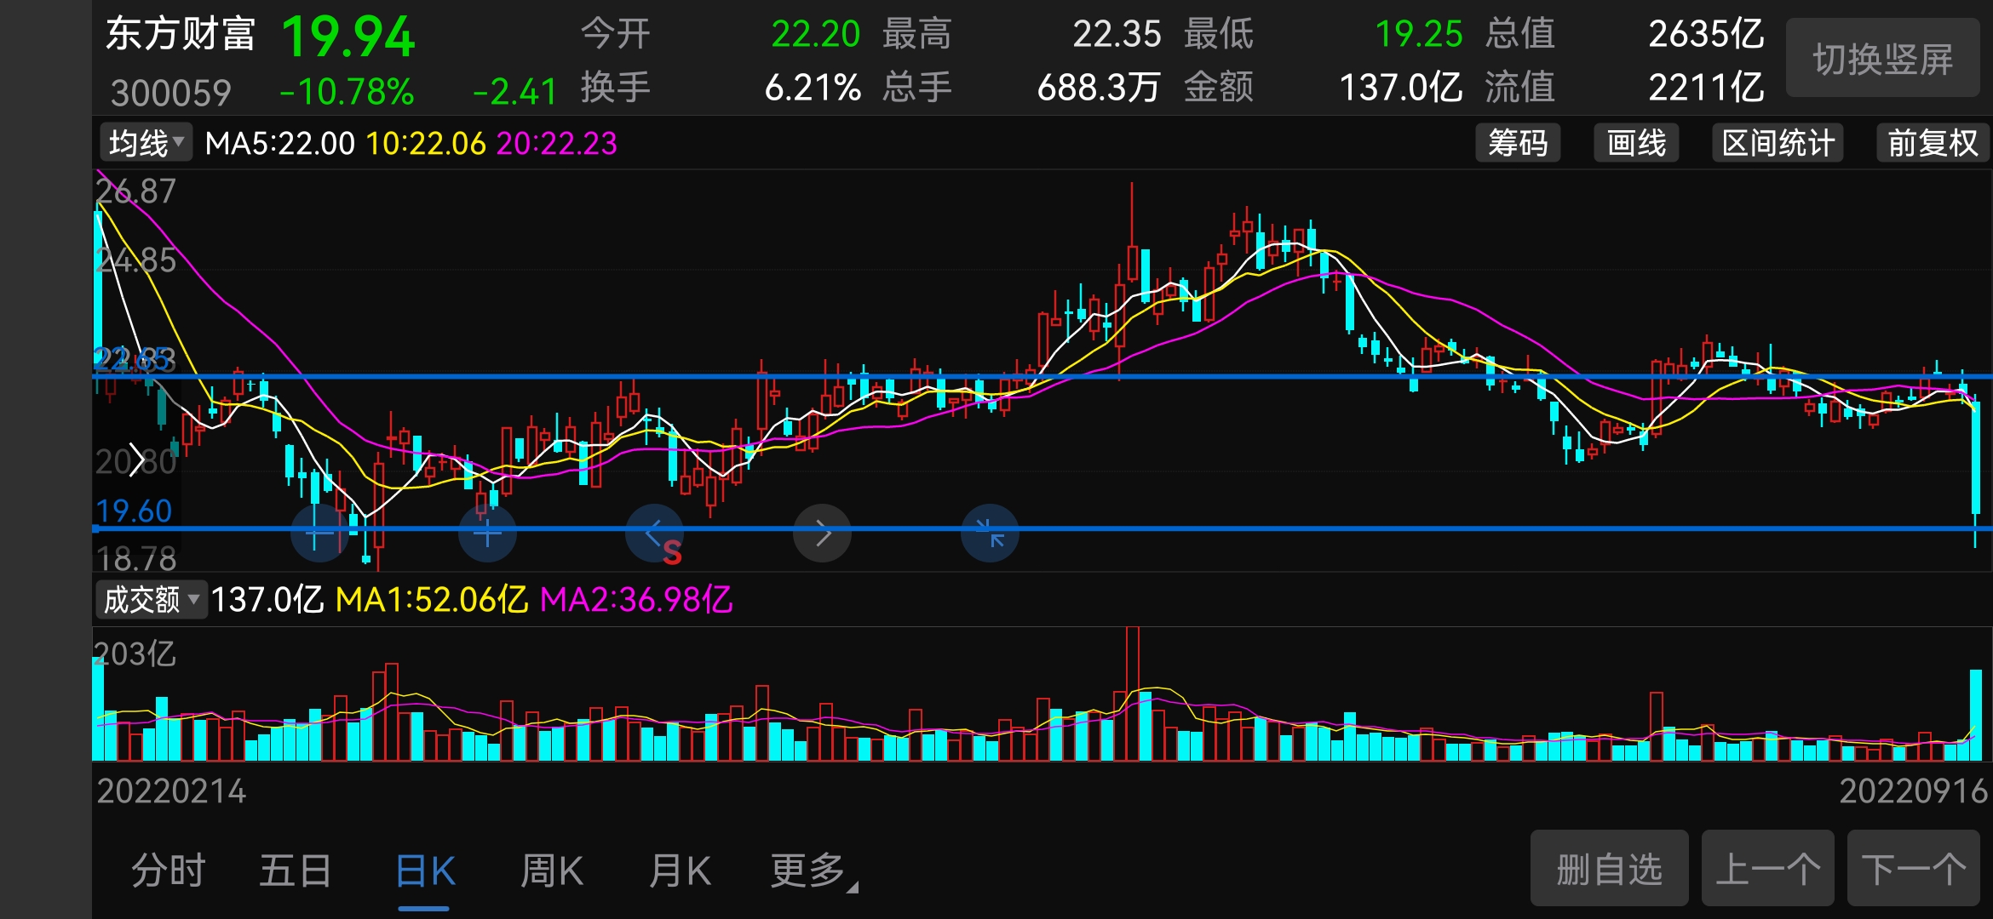Click the red S sell marker
This screenshot has height=919, width=1993.
click(672, 553)
